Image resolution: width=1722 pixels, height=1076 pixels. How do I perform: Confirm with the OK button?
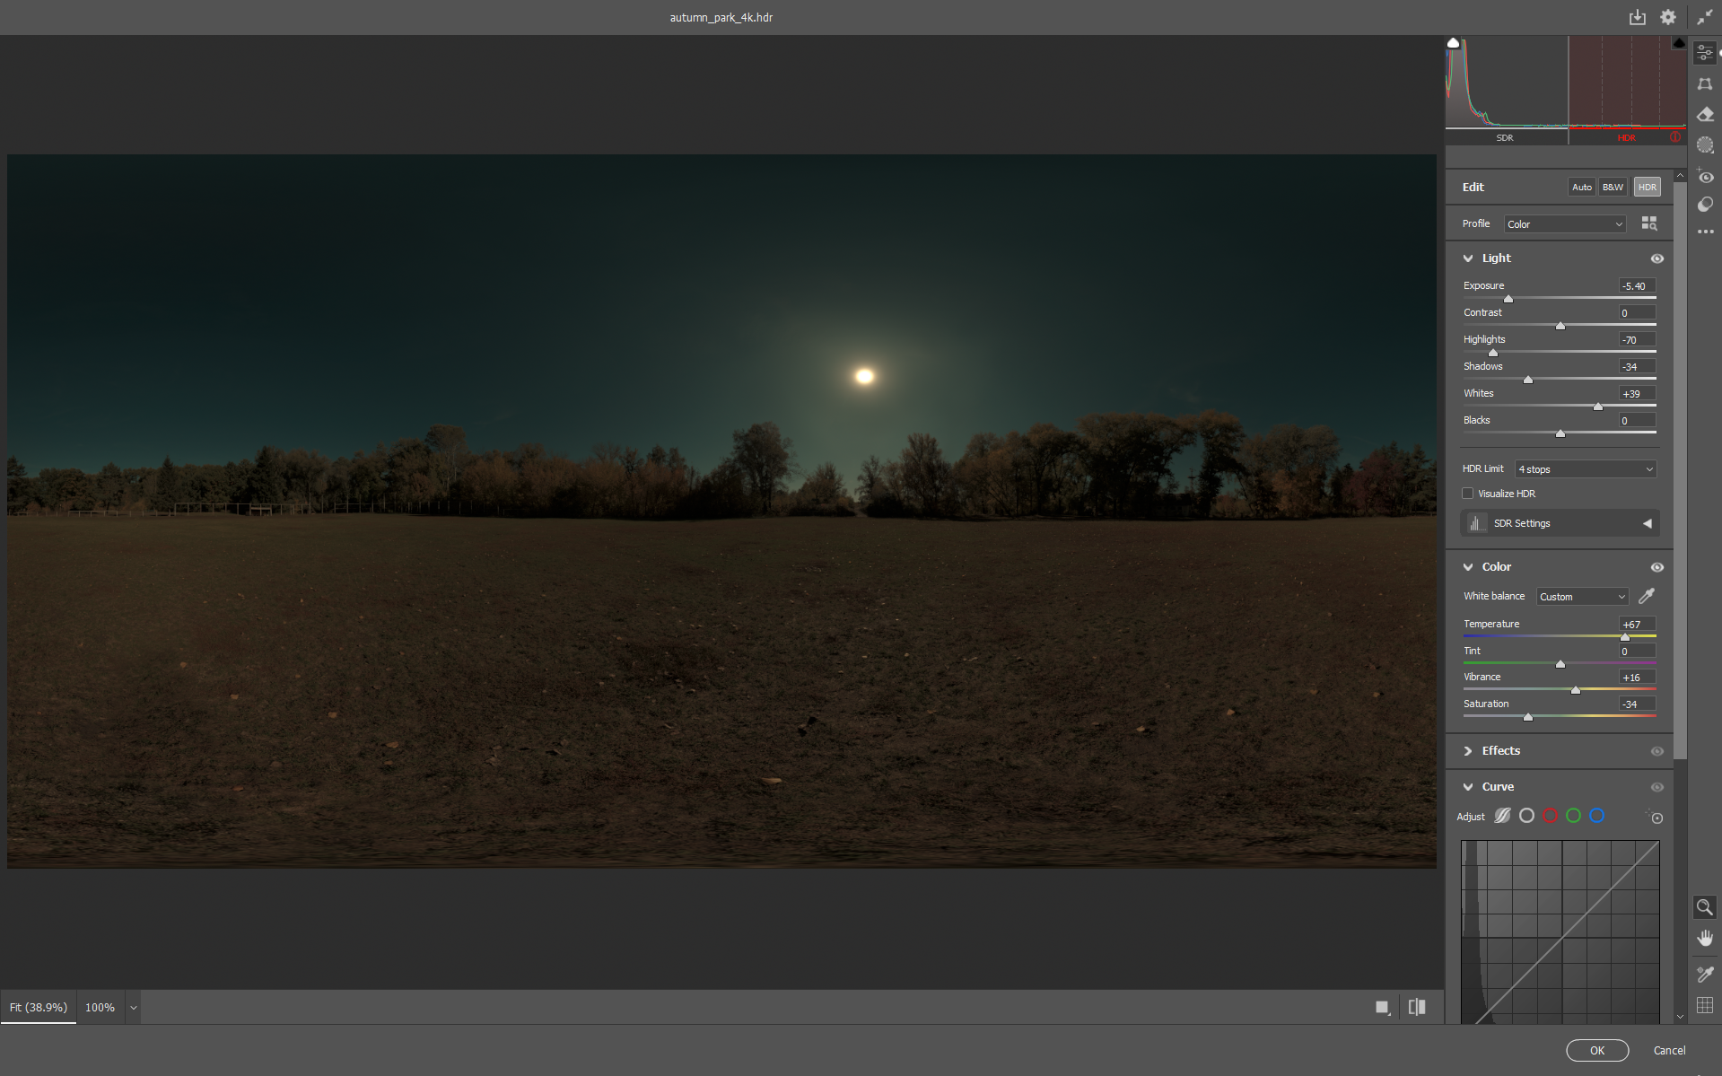point(1597,1050)
